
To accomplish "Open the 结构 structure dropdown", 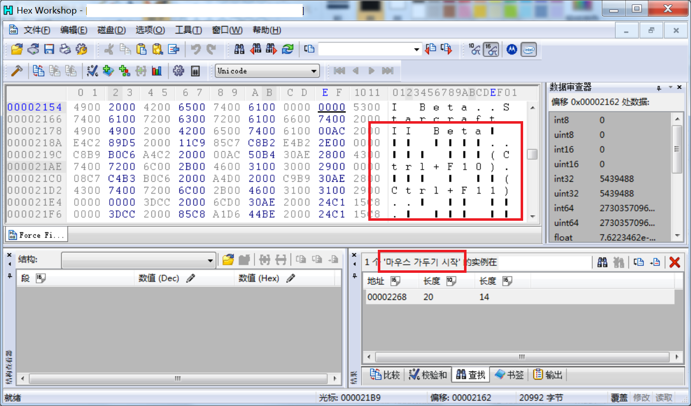I will (210, 260).
